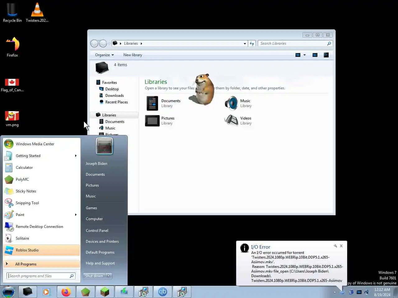
Task: Refresh the Libraries folder view
Action: tap(252, 43)
